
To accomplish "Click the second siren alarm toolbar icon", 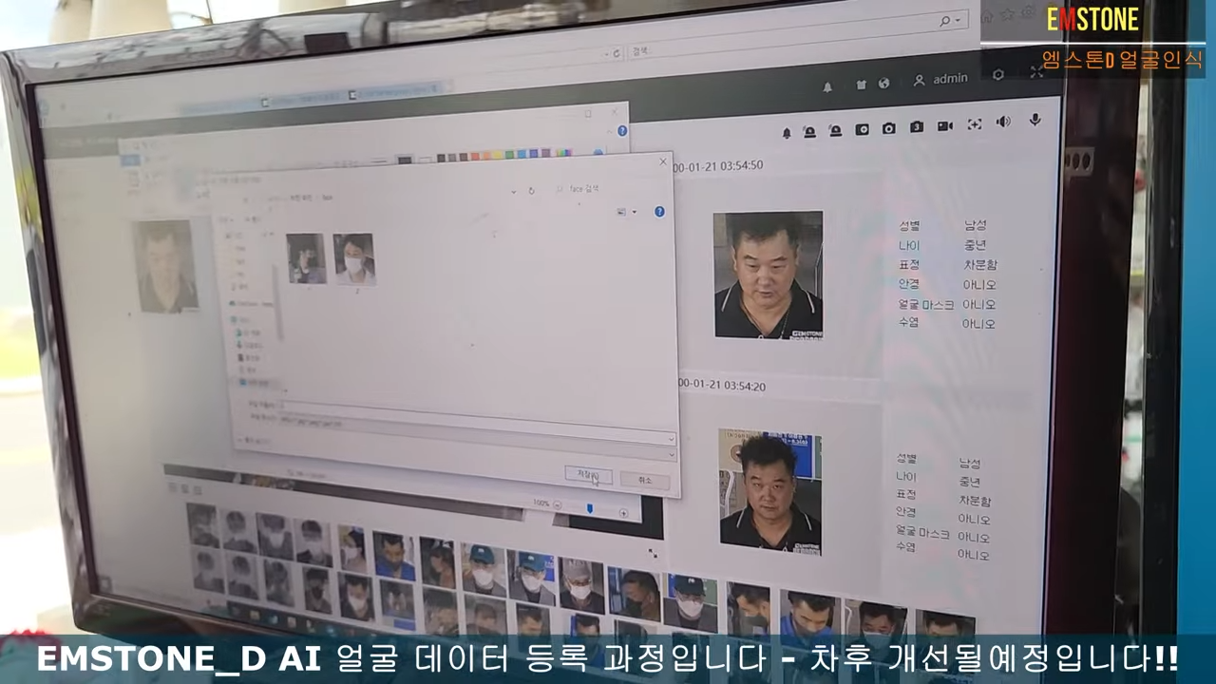I will pyautogui.click(x=835, y=131).
